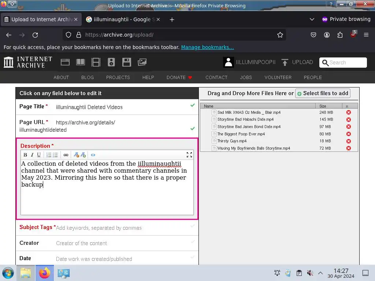This screenshot has height=281, width=375.
Task: Switch description editor to HTML source
Action: point(93,155)
